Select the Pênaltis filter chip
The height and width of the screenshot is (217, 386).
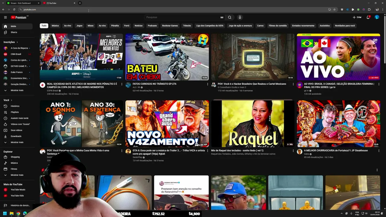pyautogui.click(x=115, y=26)
